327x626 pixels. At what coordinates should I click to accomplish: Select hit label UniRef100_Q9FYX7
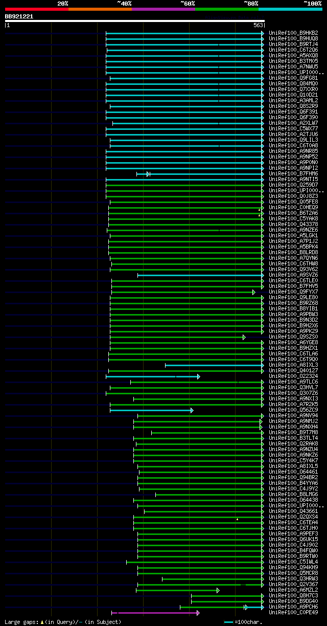coord(294,292)
